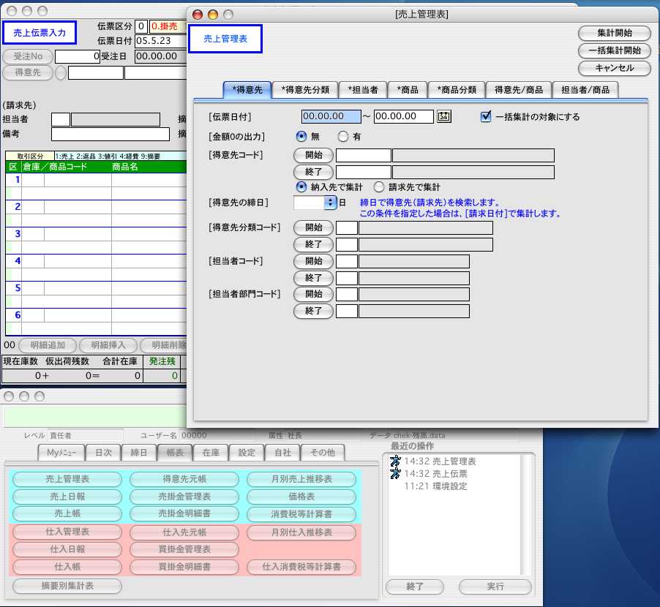Select the 納入先で集計 radio option
Image resolution: width=660 pixels, height=607 pixels.
tap(301, 187)
